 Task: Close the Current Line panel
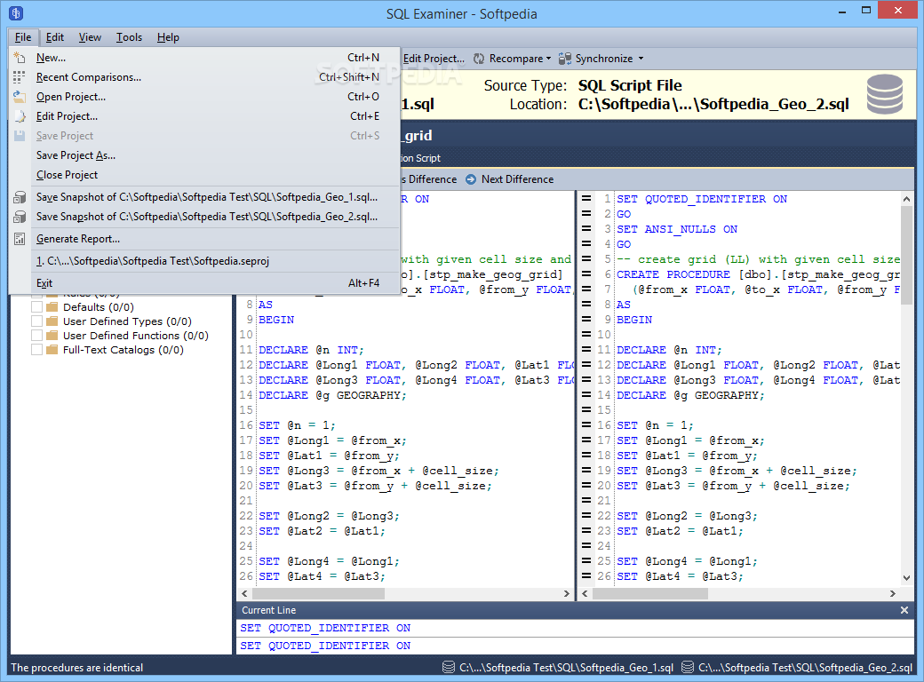(904, 610)
